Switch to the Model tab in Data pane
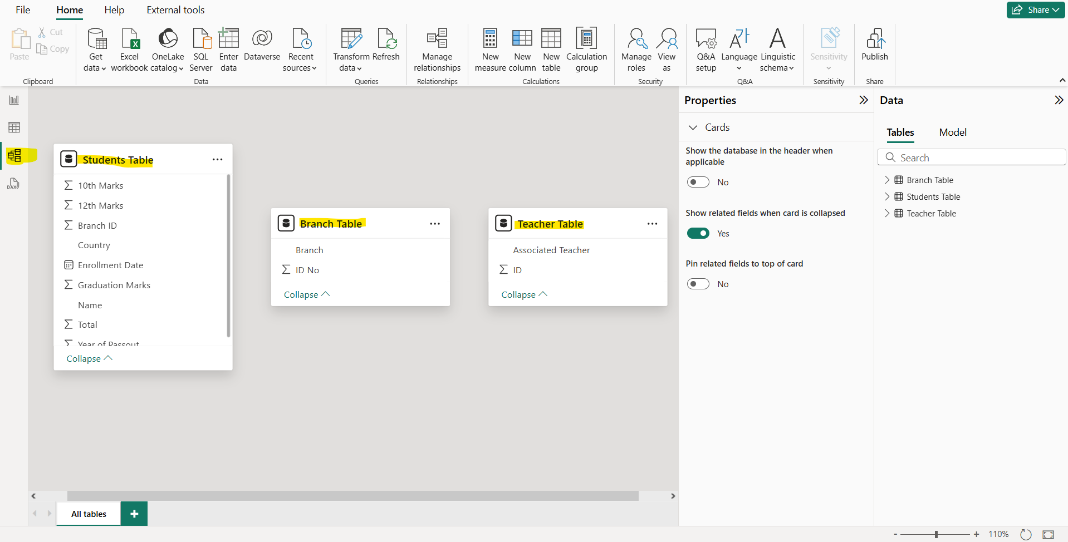Image resolution: width=1068 pixels, height=542 pixels. point(952,132)
